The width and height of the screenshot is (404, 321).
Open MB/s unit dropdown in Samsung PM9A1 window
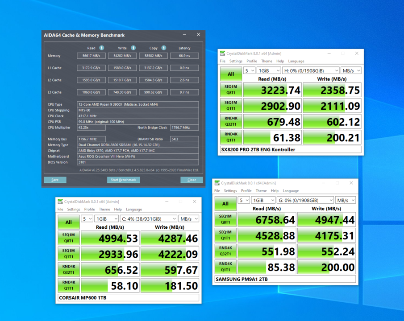pyautogui.click(x=346, y=200)
